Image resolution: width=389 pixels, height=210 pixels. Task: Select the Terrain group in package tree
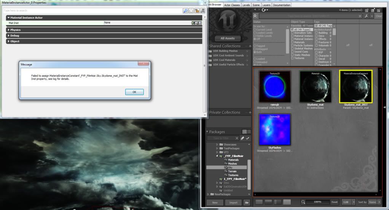click(232, 171)
